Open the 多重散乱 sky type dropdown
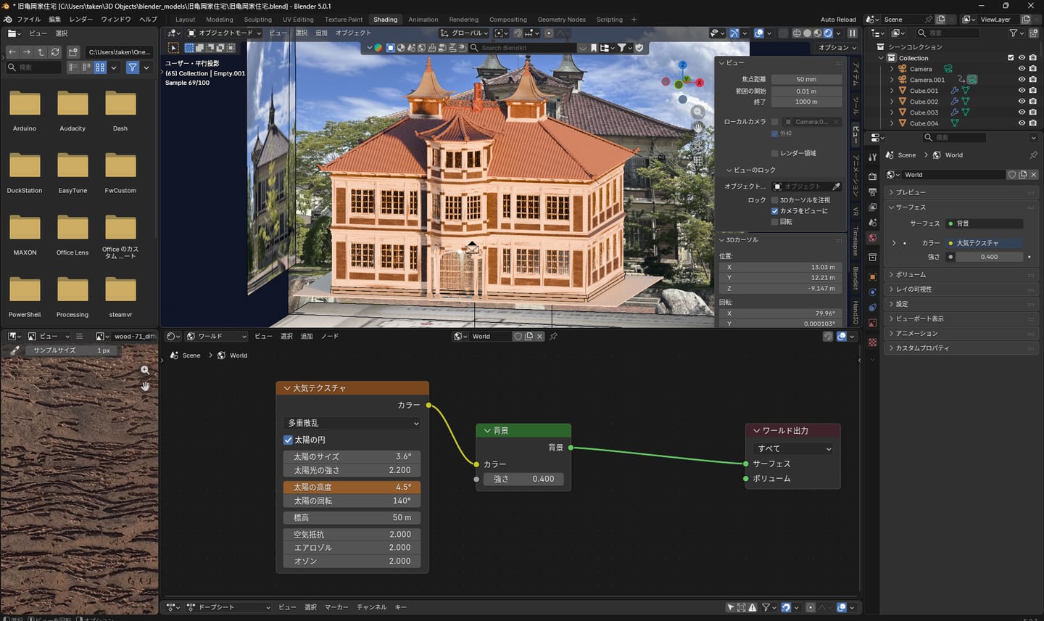Image resolution: width=1044 pixels, height=621 pixels. click(352, 423)
